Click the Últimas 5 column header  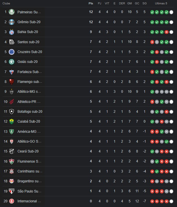161,3
